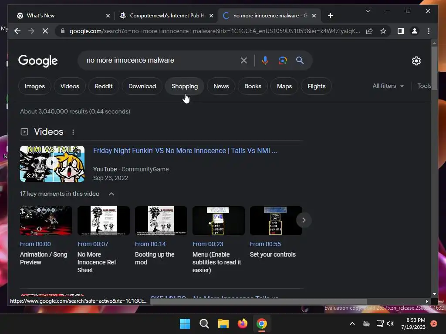Collapse the 17 key moments section

[111, 194]
